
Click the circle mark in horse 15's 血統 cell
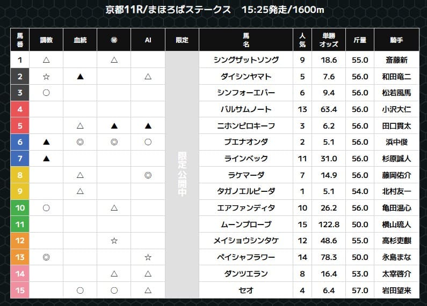pyautogui.click(x=80, y=290)
